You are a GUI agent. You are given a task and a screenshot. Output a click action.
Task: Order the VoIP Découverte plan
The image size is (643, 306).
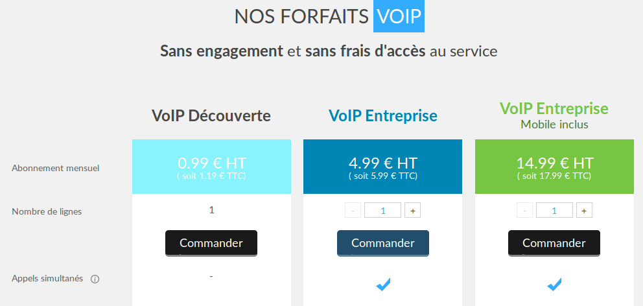(211, 243)
